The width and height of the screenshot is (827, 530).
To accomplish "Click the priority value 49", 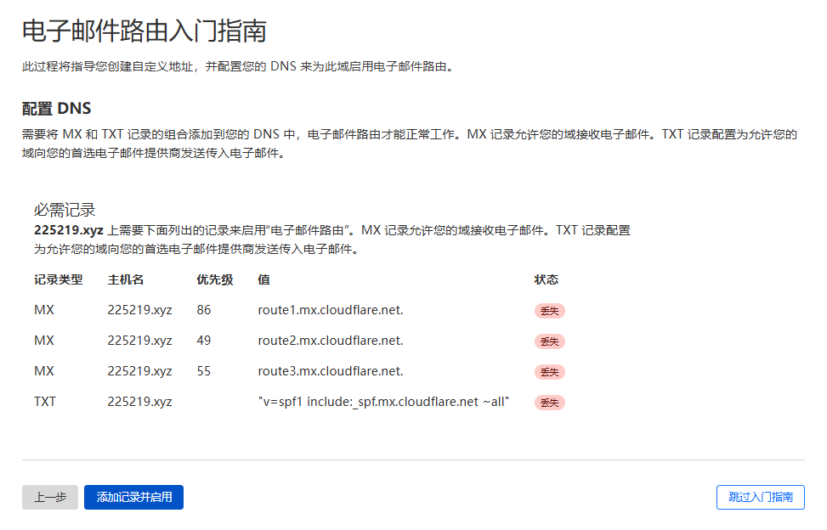I will [x=204, y=341].
